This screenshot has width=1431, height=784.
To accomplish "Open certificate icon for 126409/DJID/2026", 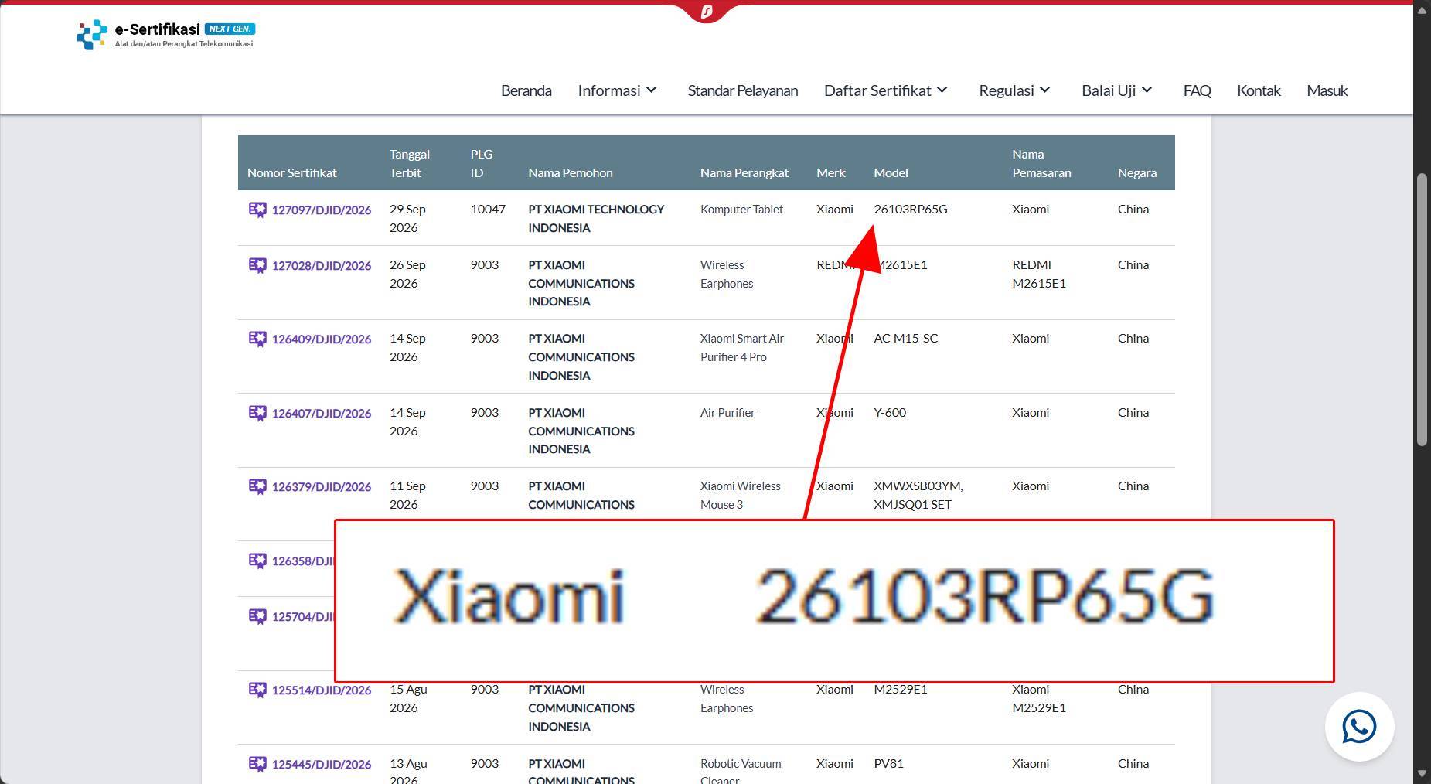I will tap(257, 339).
